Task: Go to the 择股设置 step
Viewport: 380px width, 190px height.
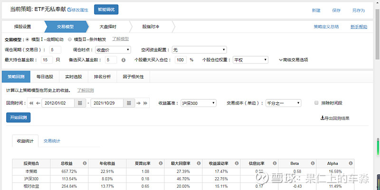Action: [22, 27]
